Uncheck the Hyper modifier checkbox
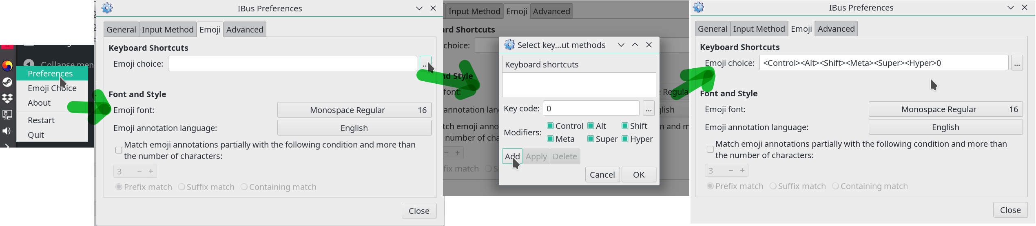This screenshot has height=226, width=1036. point(625,139)
